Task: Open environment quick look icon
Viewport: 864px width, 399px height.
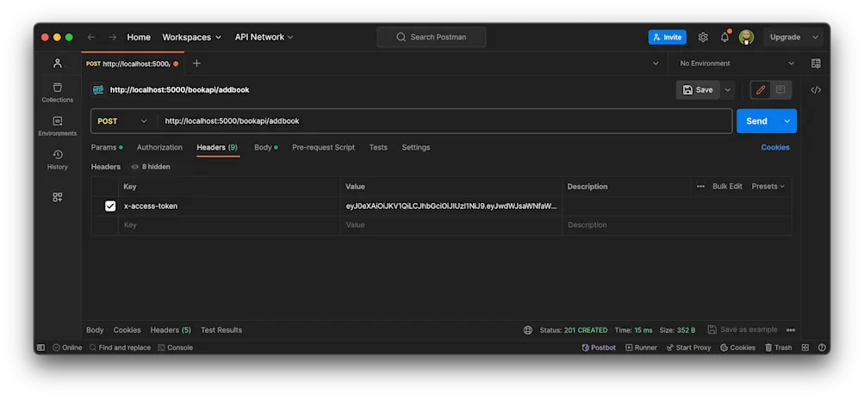Action: (816, 64)
